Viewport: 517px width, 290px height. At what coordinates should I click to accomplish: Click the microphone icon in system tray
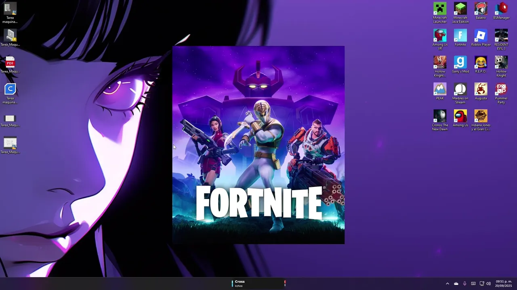464,284
